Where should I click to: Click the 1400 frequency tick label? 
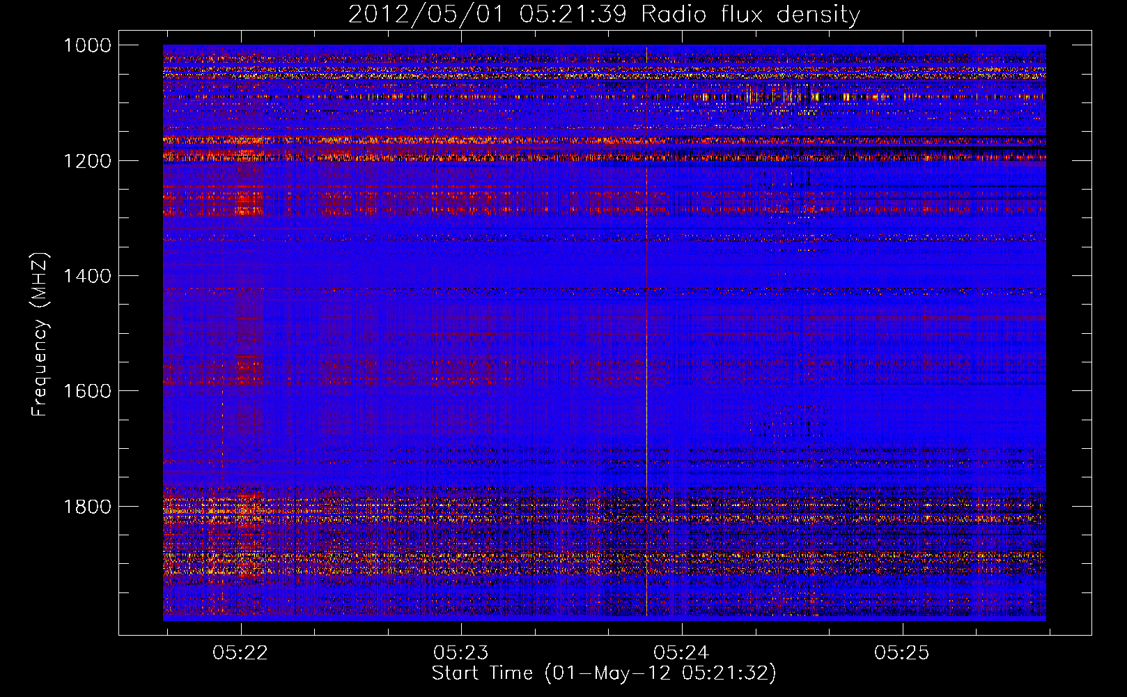point(87,276)
